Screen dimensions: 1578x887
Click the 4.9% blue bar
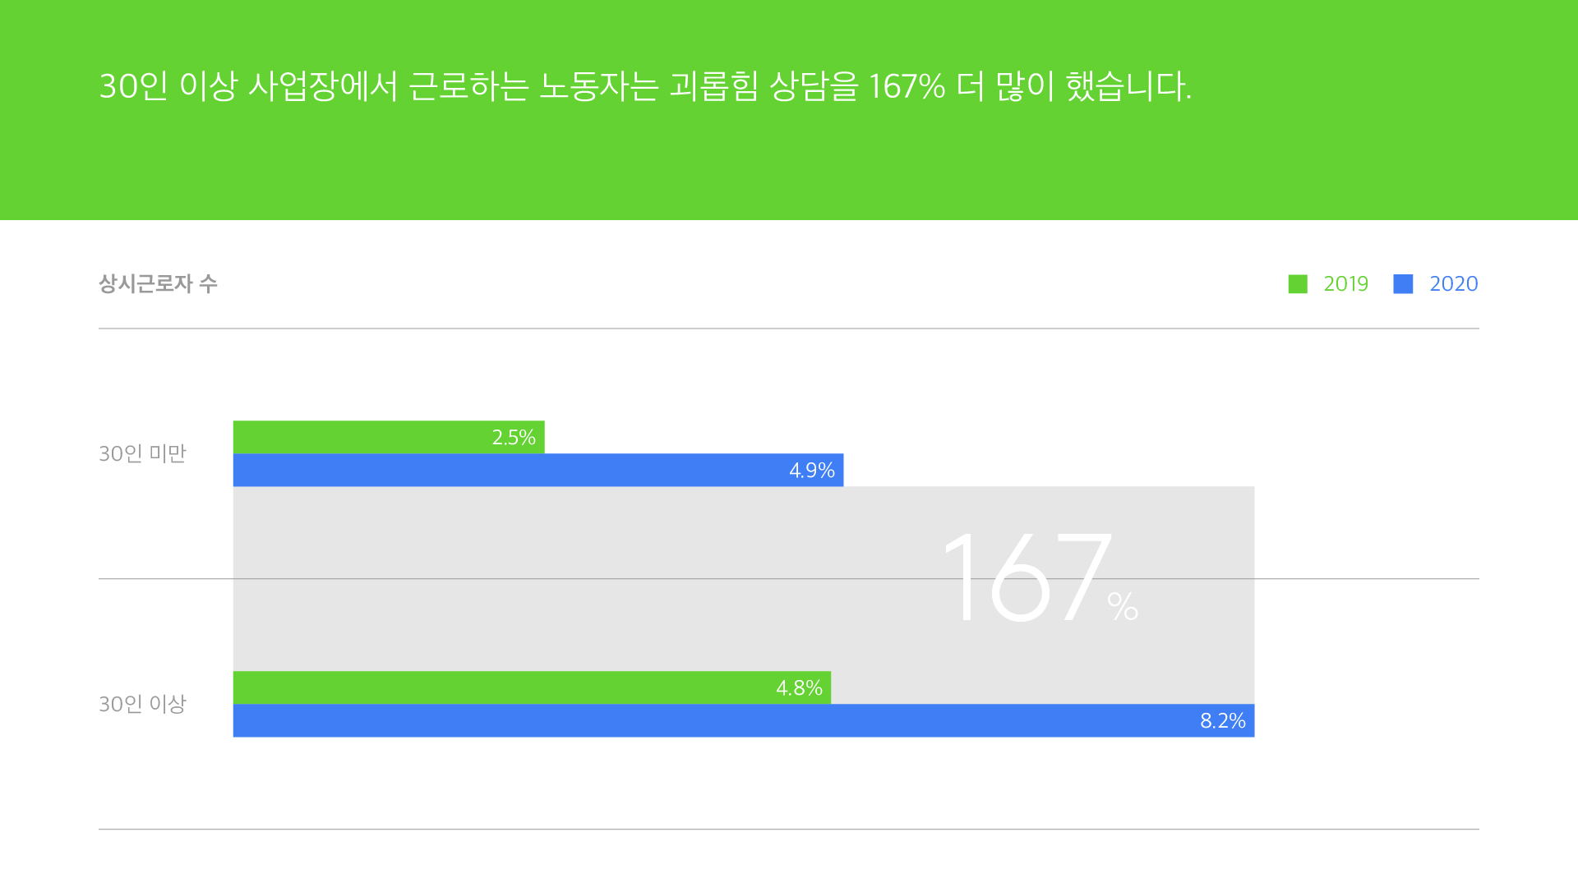pos(538,470)
